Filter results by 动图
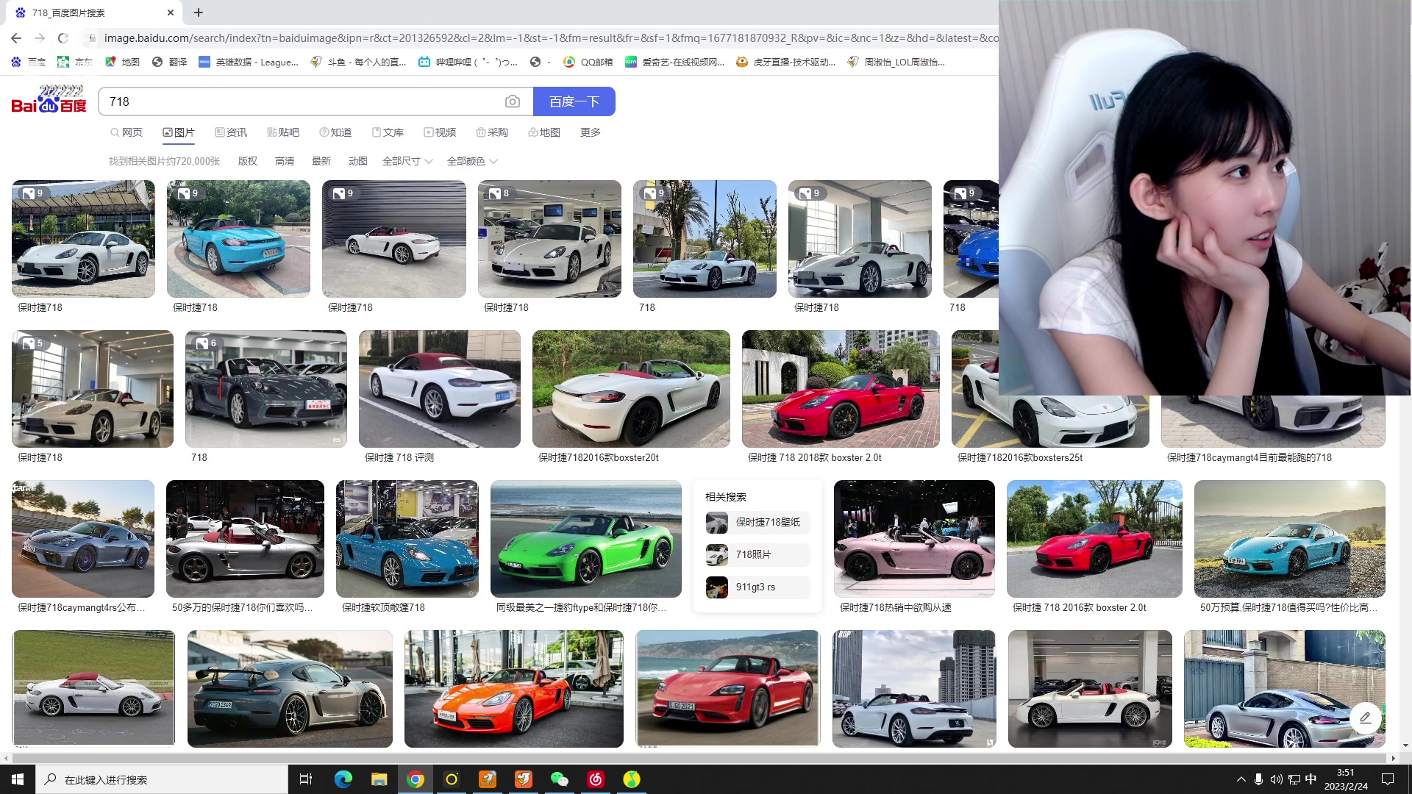1412x794 pixels. tap(358, 161)
